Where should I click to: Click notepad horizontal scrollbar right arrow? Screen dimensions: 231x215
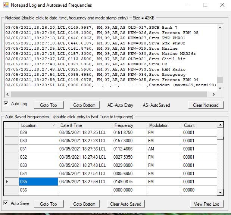tap(214, 94)
